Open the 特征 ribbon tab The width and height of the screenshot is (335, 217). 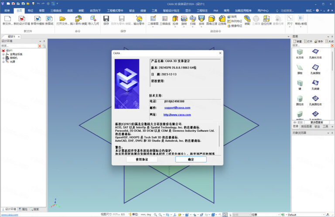click(31, 10)
